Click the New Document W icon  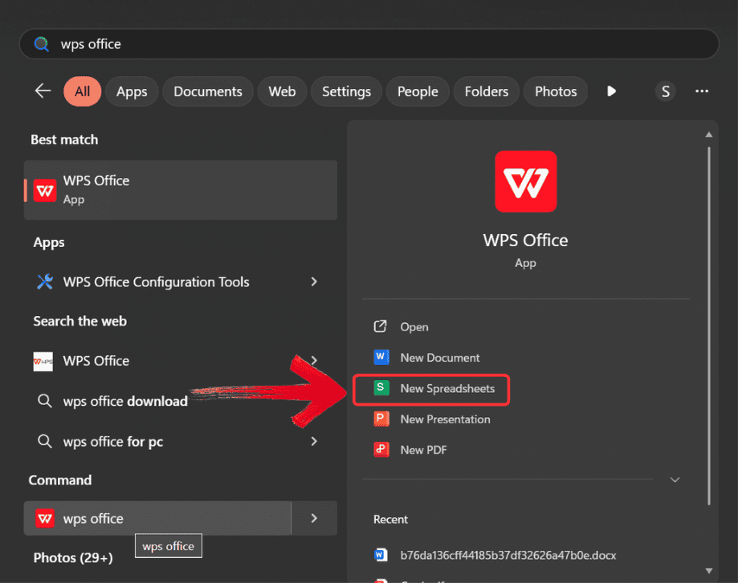pos(381,358)
